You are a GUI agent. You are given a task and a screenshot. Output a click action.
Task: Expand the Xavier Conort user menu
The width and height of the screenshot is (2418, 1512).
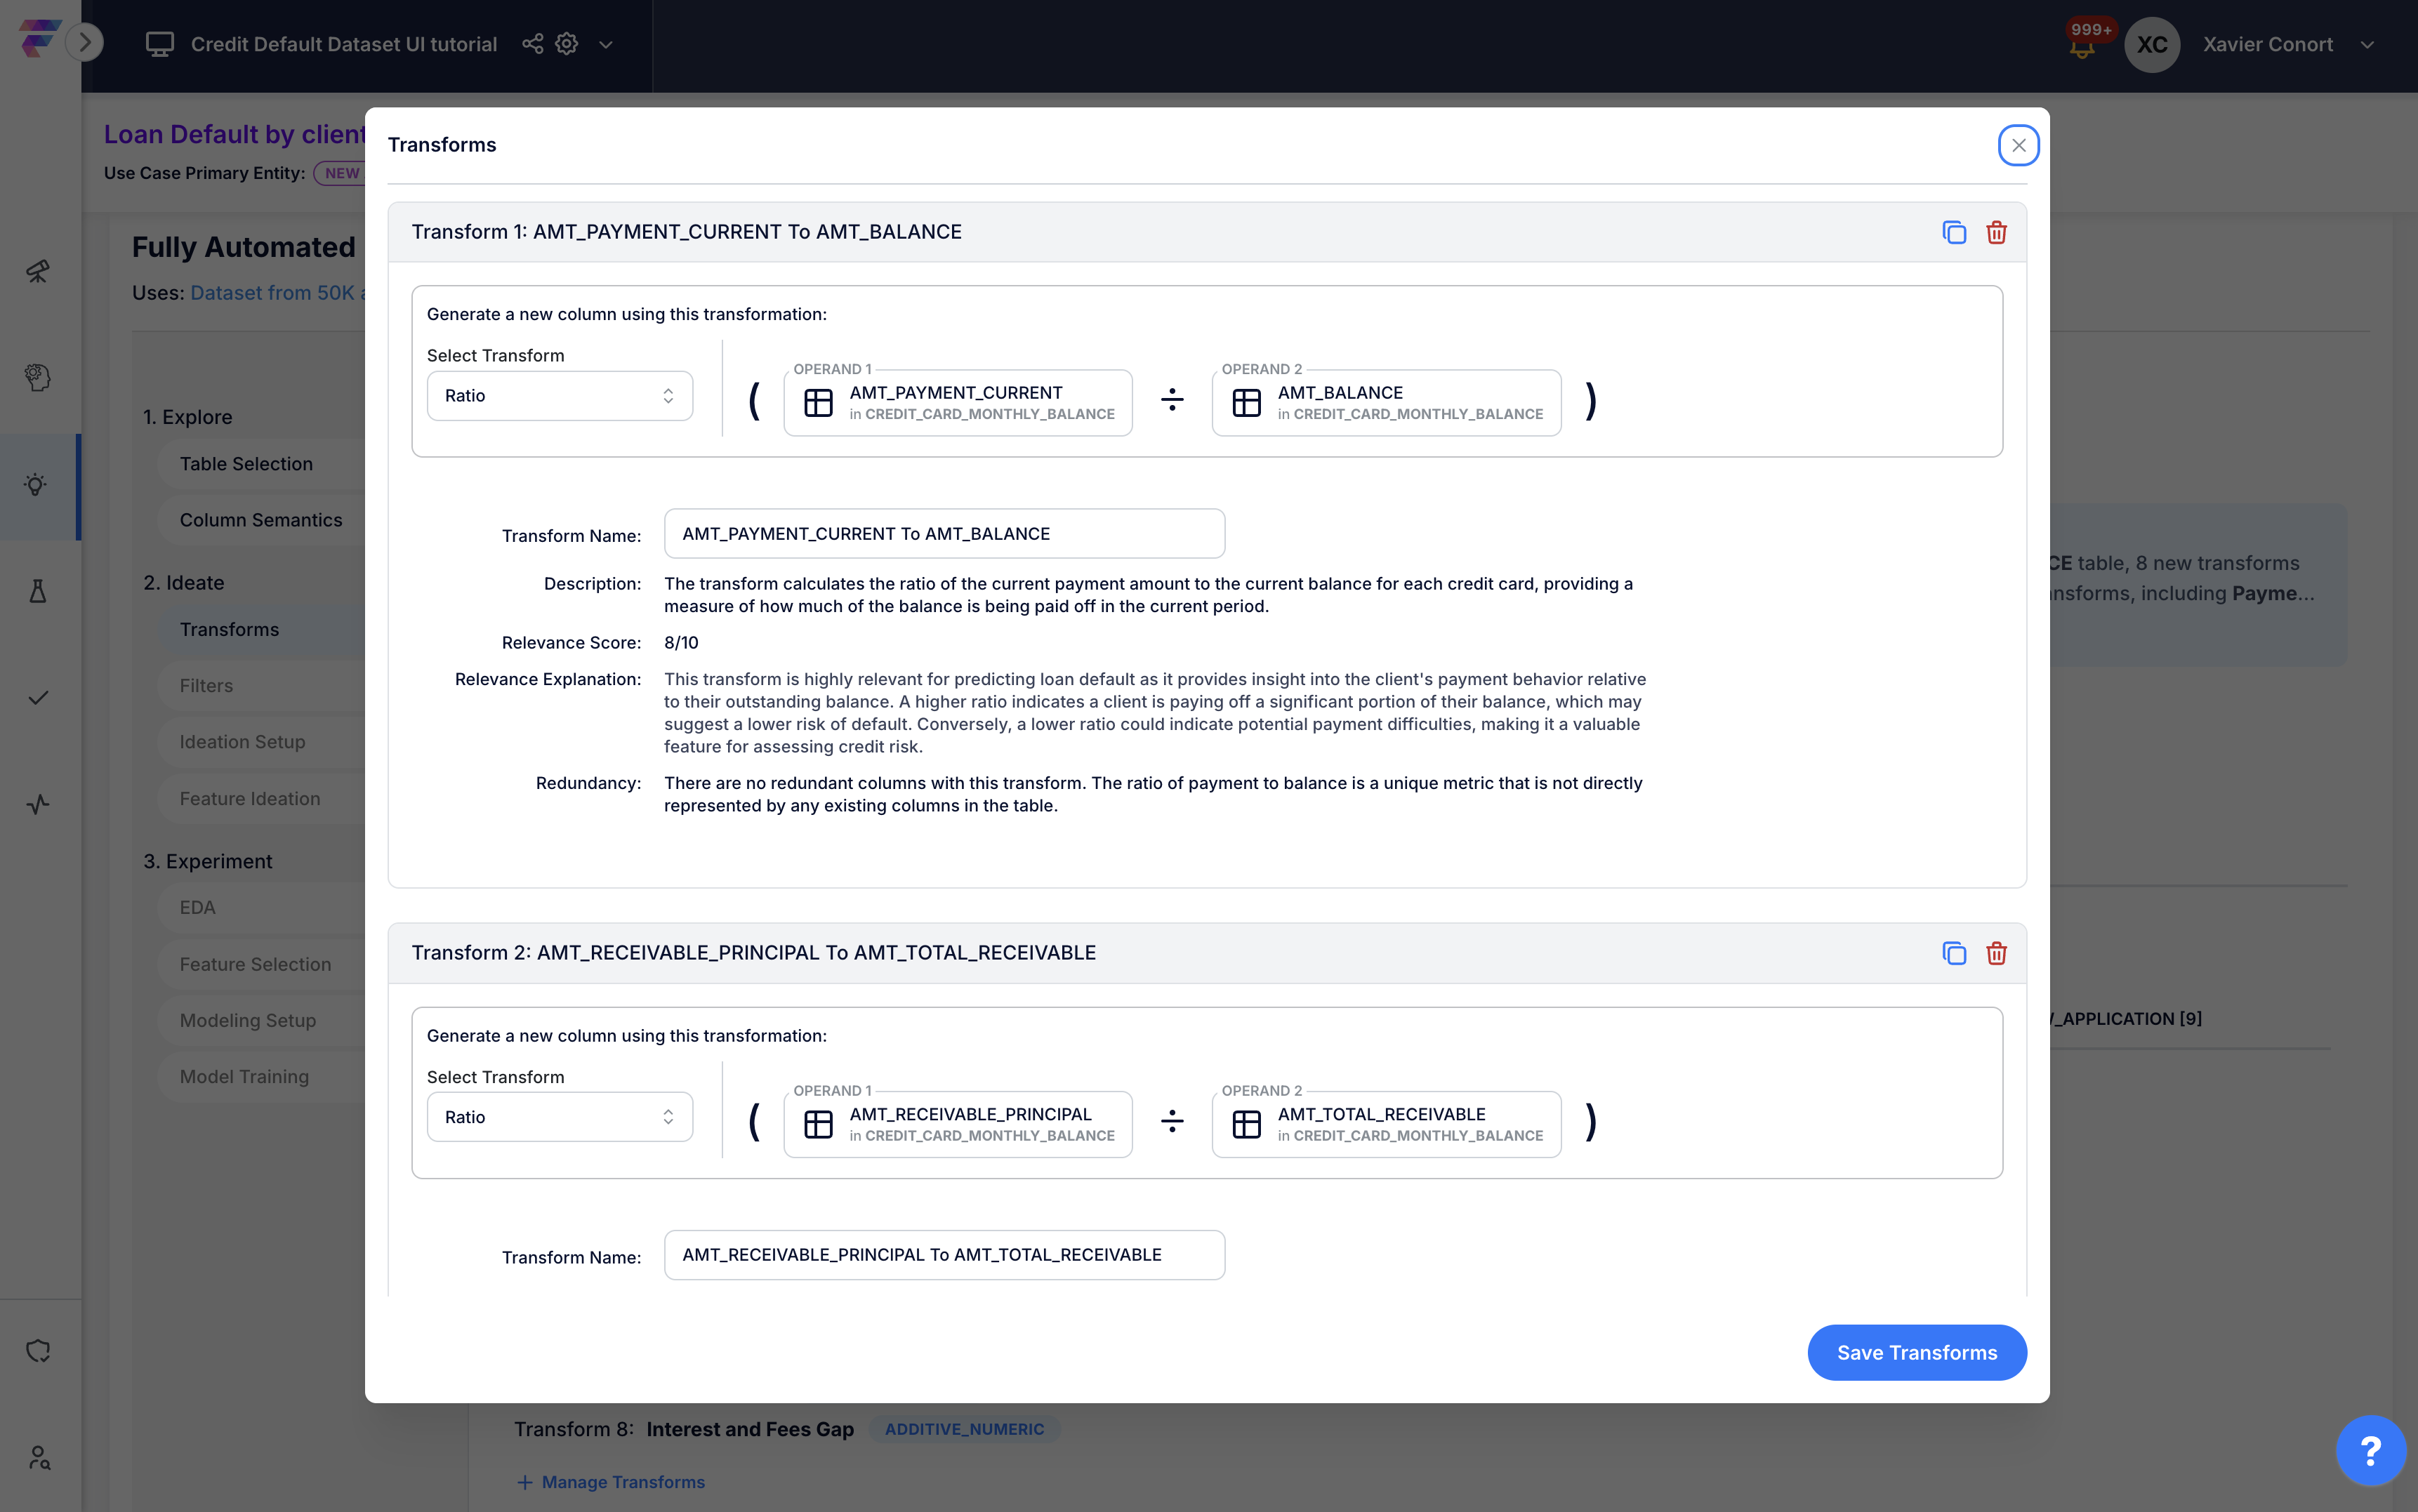[2367, 45]
